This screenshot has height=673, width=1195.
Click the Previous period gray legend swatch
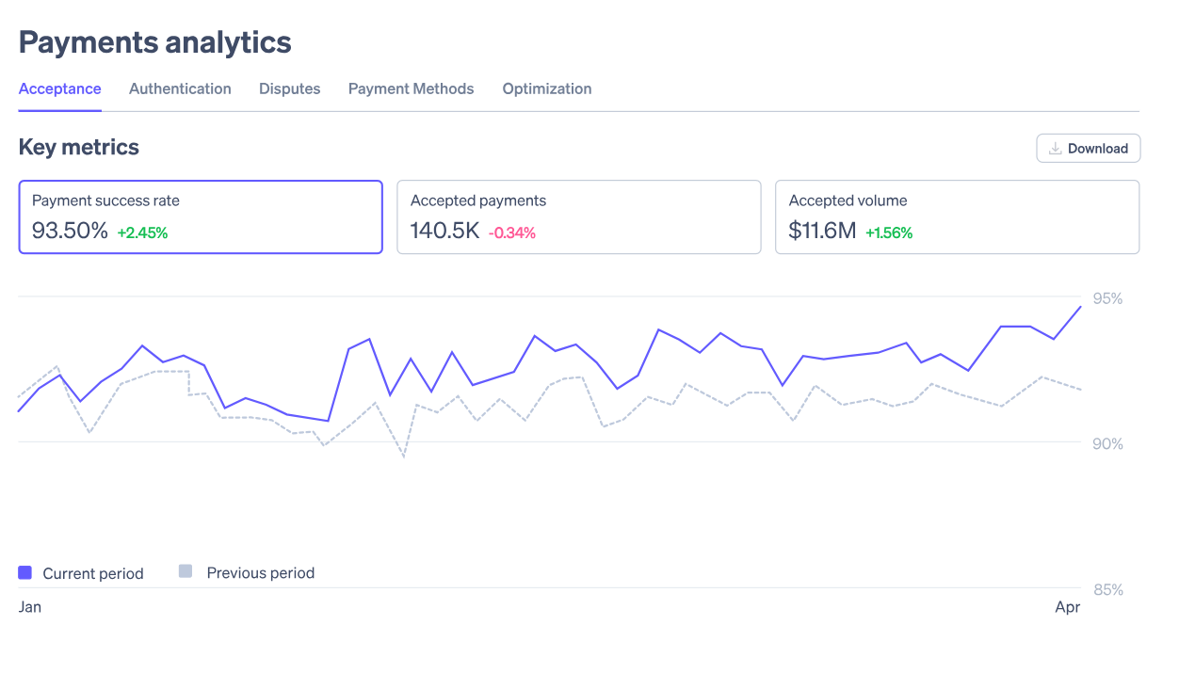(186, 571)
